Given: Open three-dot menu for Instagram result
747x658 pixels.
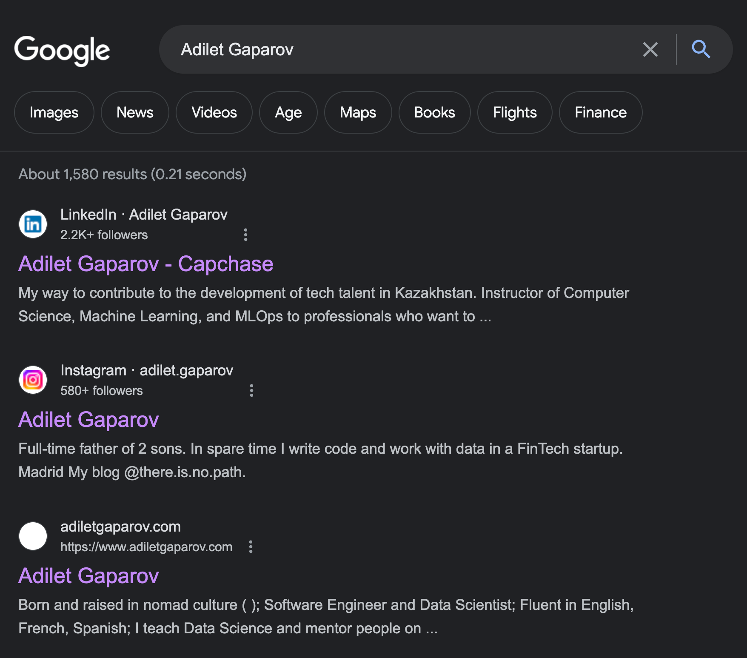Looking at the screenshot, I should (251, 391).
